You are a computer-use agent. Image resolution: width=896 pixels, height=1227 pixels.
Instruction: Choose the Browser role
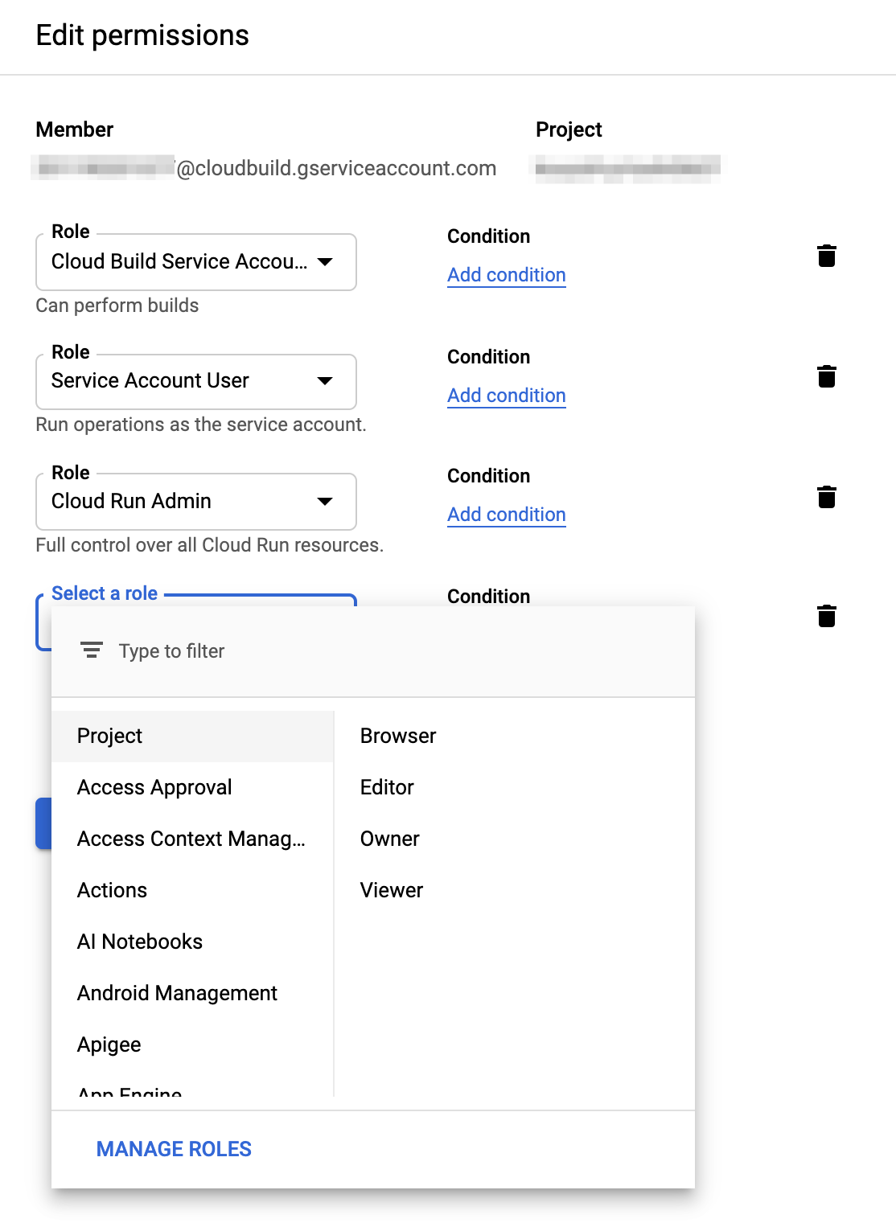coord(515,736)
